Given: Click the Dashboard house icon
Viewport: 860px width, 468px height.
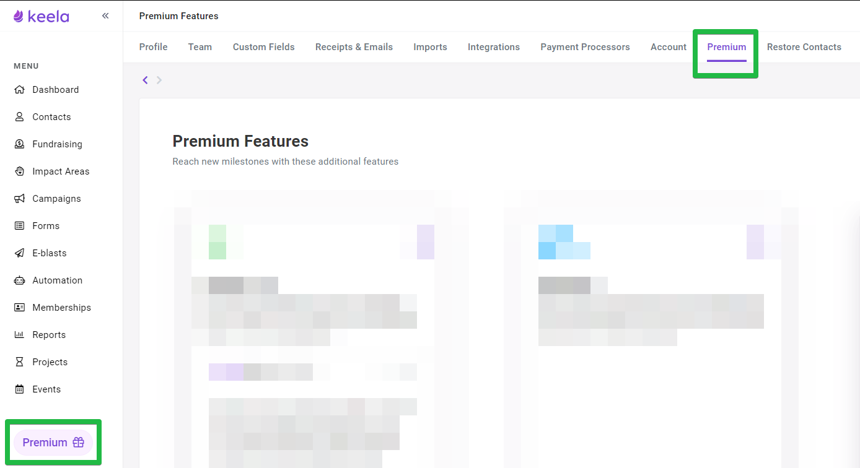Looking at the screenshot, I should [x=19, y=90].
